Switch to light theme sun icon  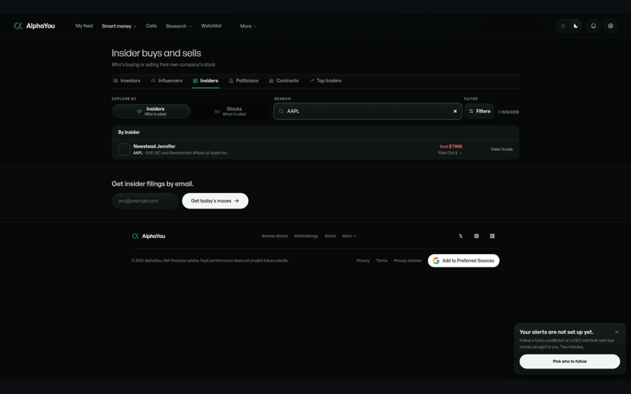tap(563, 26)
